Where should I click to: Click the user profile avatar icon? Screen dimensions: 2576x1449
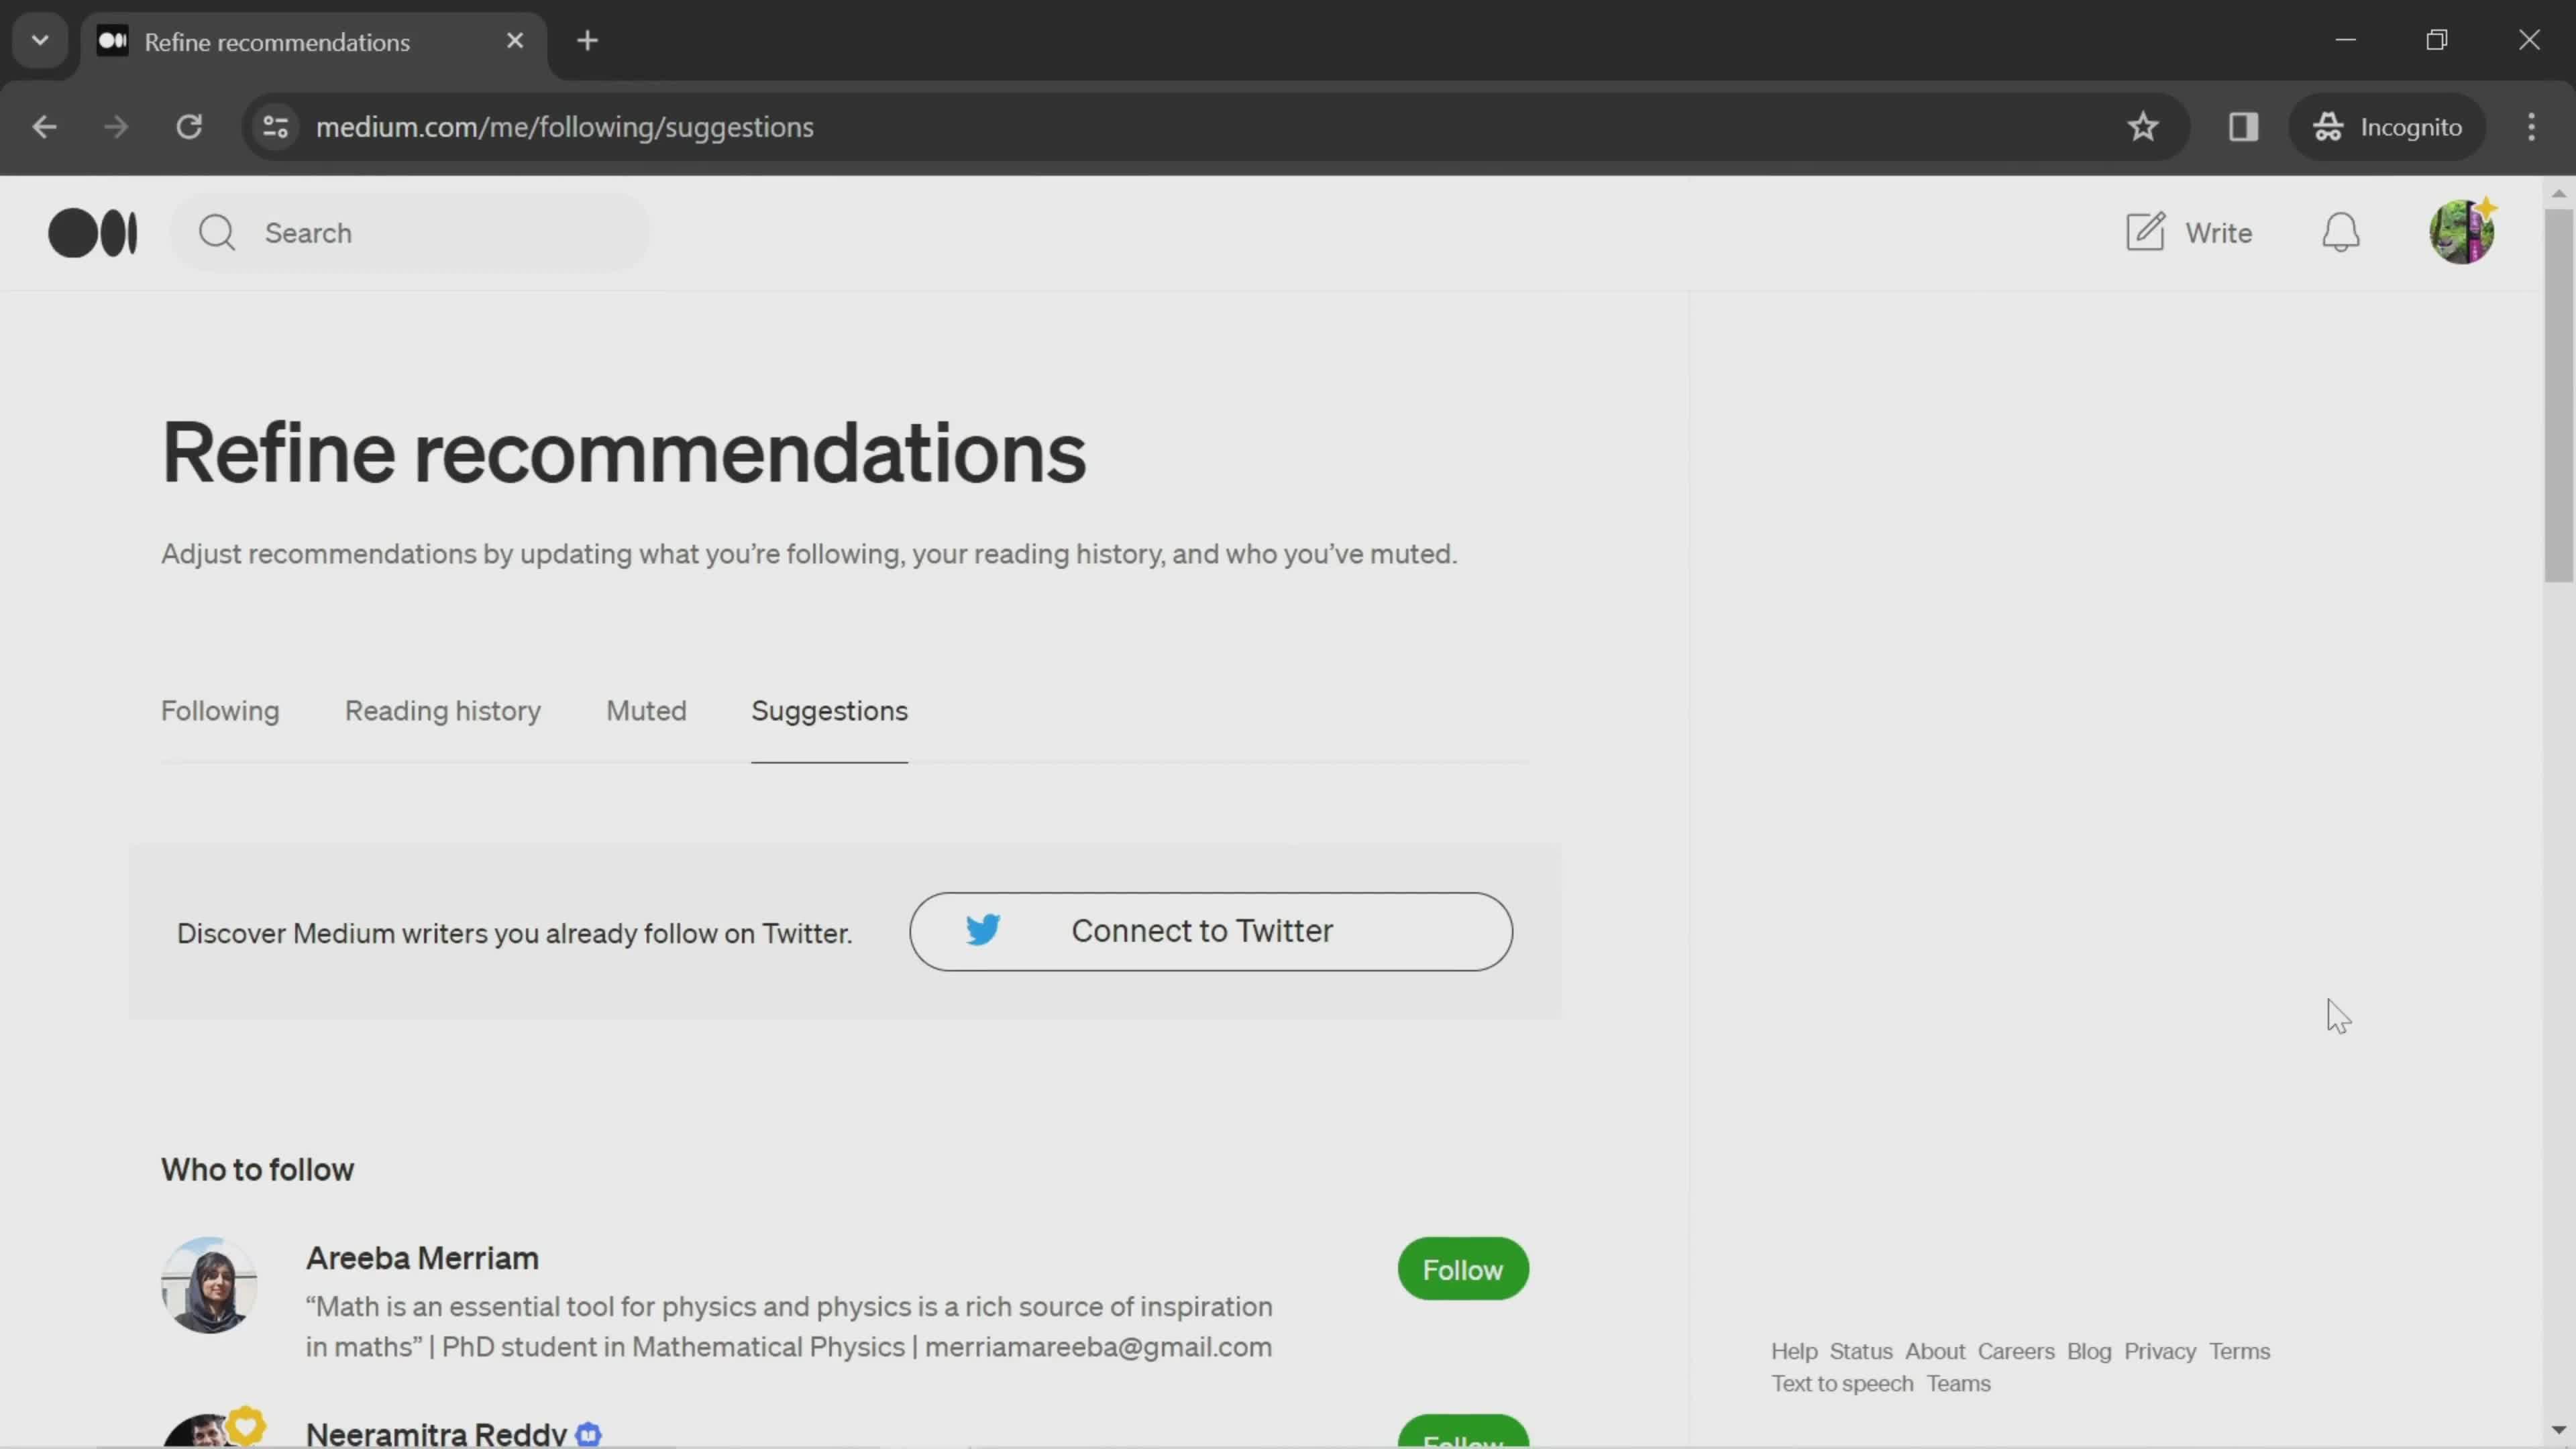2461,231
